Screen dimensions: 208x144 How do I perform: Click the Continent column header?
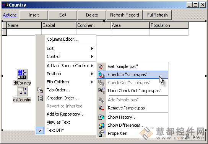pos(94,25)
